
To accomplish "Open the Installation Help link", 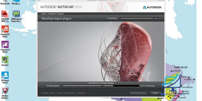I will pos(47,93).
